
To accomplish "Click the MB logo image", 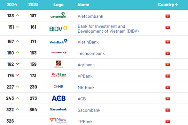I will coord(58,86).
